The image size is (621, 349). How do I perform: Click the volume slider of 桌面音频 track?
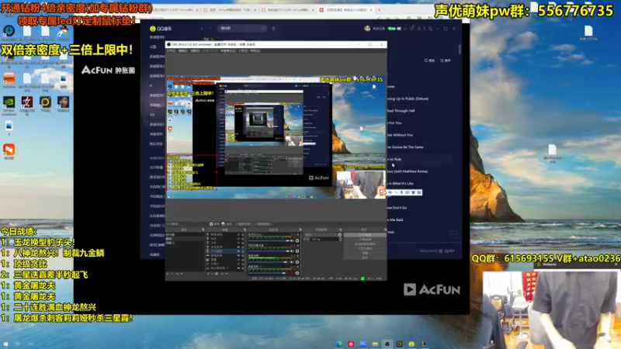tap(269, 262)
